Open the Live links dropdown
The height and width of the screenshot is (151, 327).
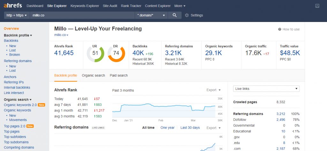tap(266, 89)
